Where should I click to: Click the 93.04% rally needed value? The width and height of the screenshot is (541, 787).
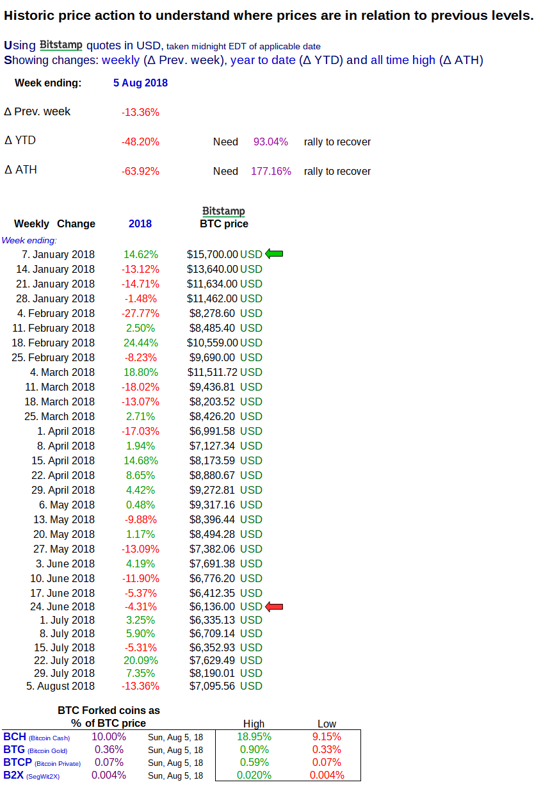click(271, 142)
